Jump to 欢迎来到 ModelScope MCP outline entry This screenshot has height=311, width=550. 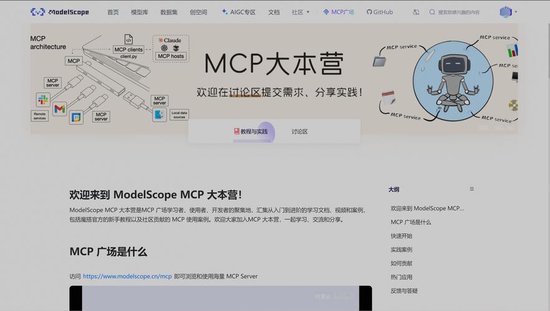pyautogui.click(x=427, y=208)
